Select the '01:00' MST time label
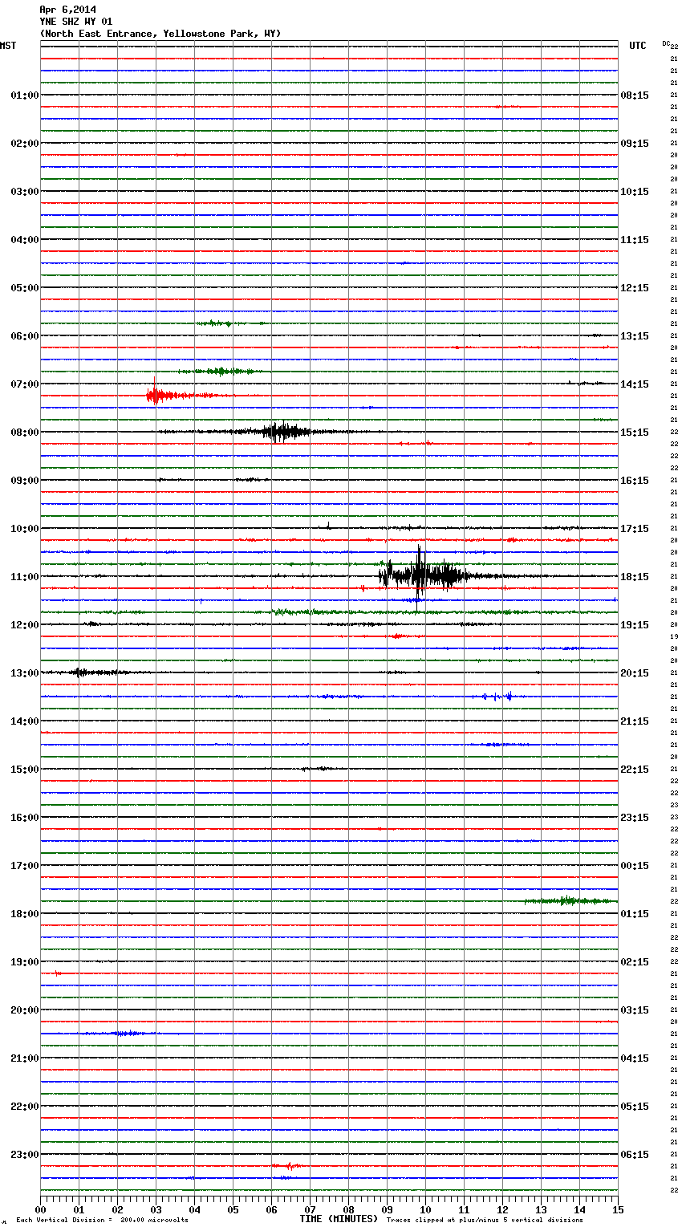This screenshot has height=1231, width=682. pyautogui.click(x=25, y=95)
